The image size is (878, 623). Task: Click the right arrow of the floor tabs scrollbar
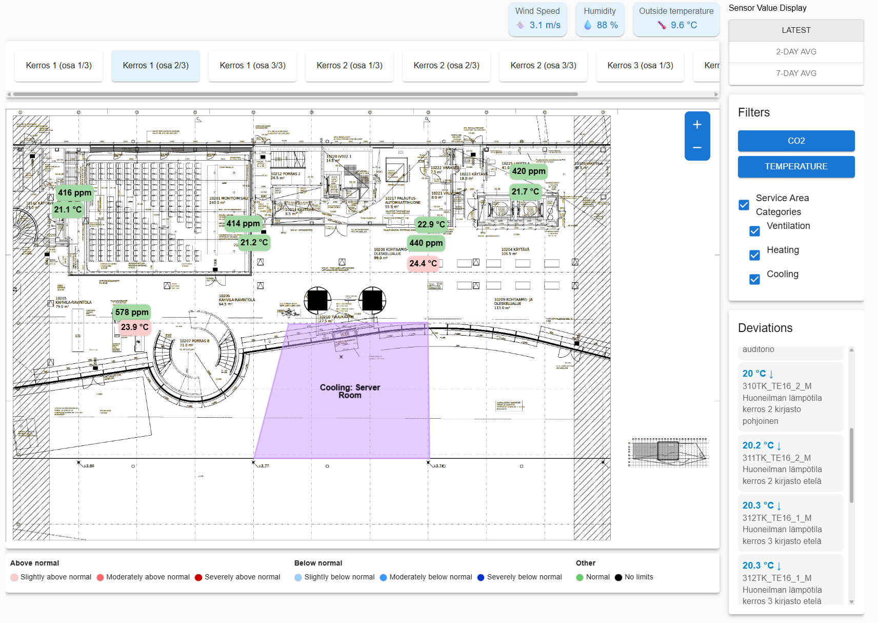tap(716, 94)
